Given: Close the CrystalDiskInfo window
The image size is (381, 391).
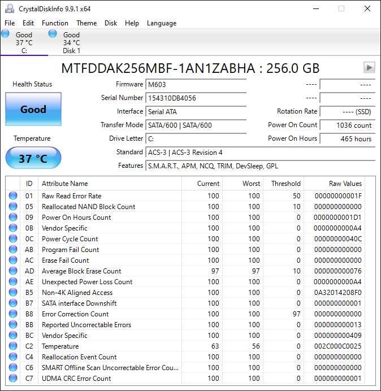Looking at the screenshot, I should (x=367, y=8).
